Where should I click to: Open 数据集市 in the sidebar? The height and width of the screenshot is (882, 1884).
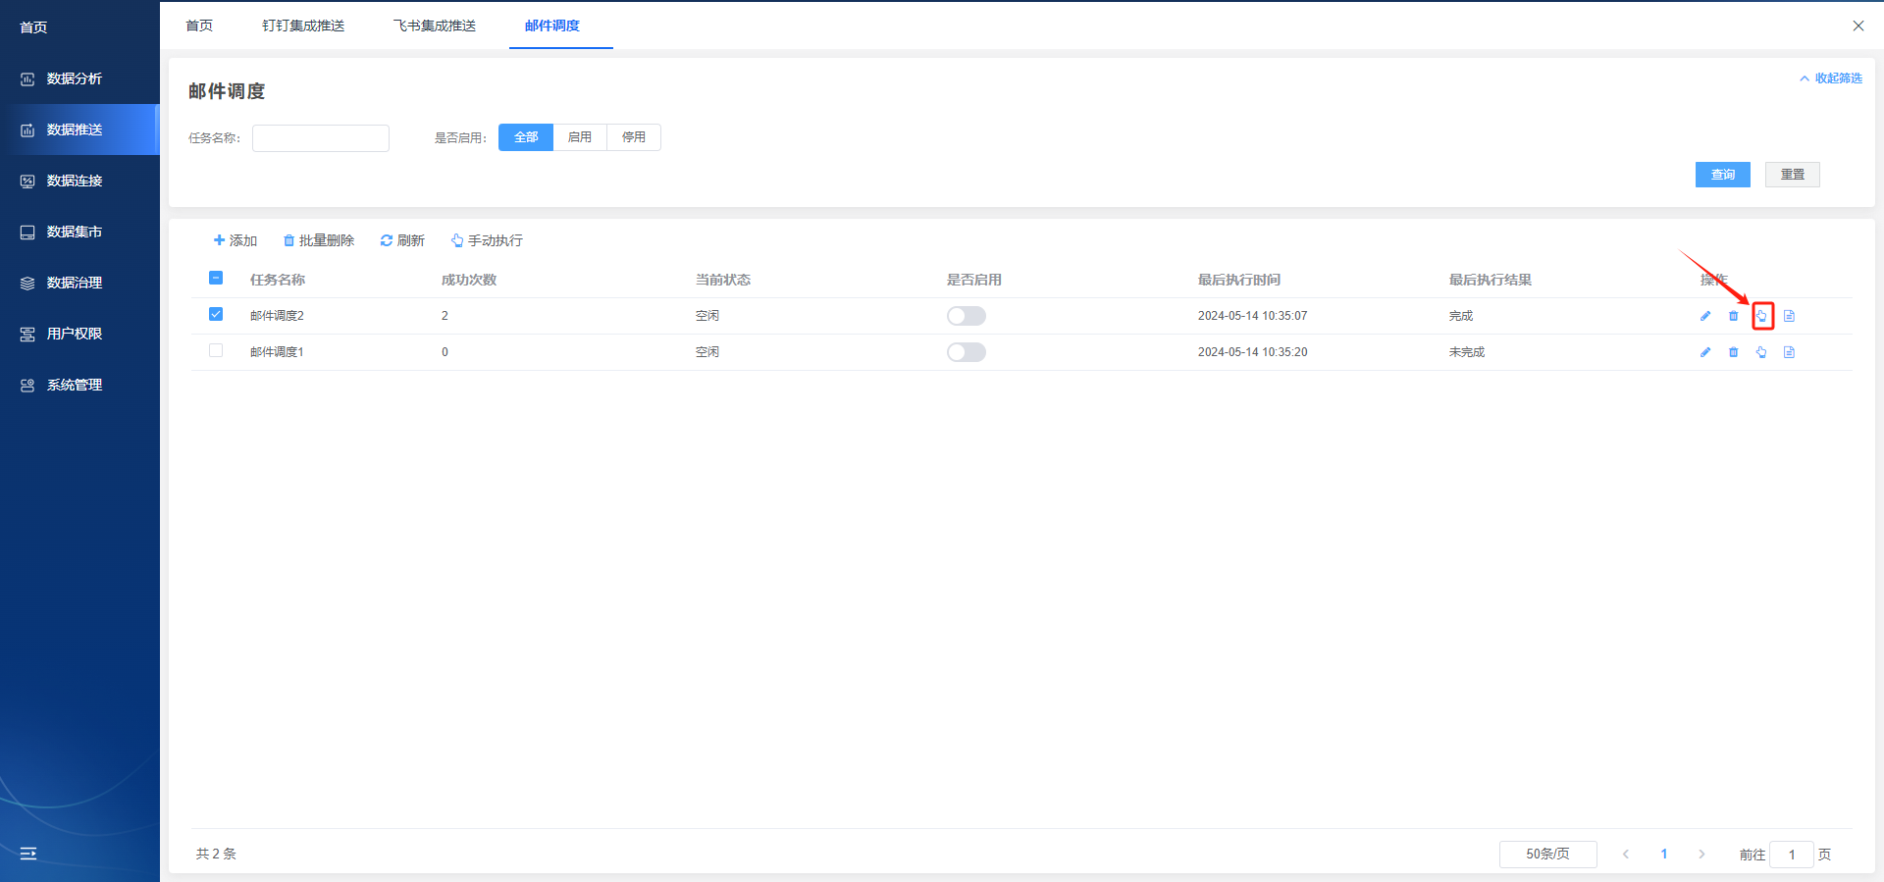tap(78, 232)
